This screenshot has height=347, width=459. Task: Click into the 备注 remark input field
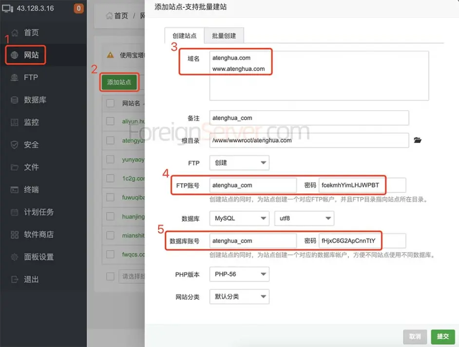point(309,118)
